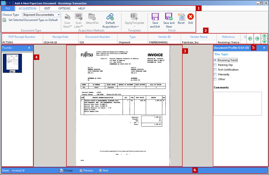The width and height of the screenshot is (269, 175).
Task: Check the Other doc type checkbox
Action: [215, 79]
